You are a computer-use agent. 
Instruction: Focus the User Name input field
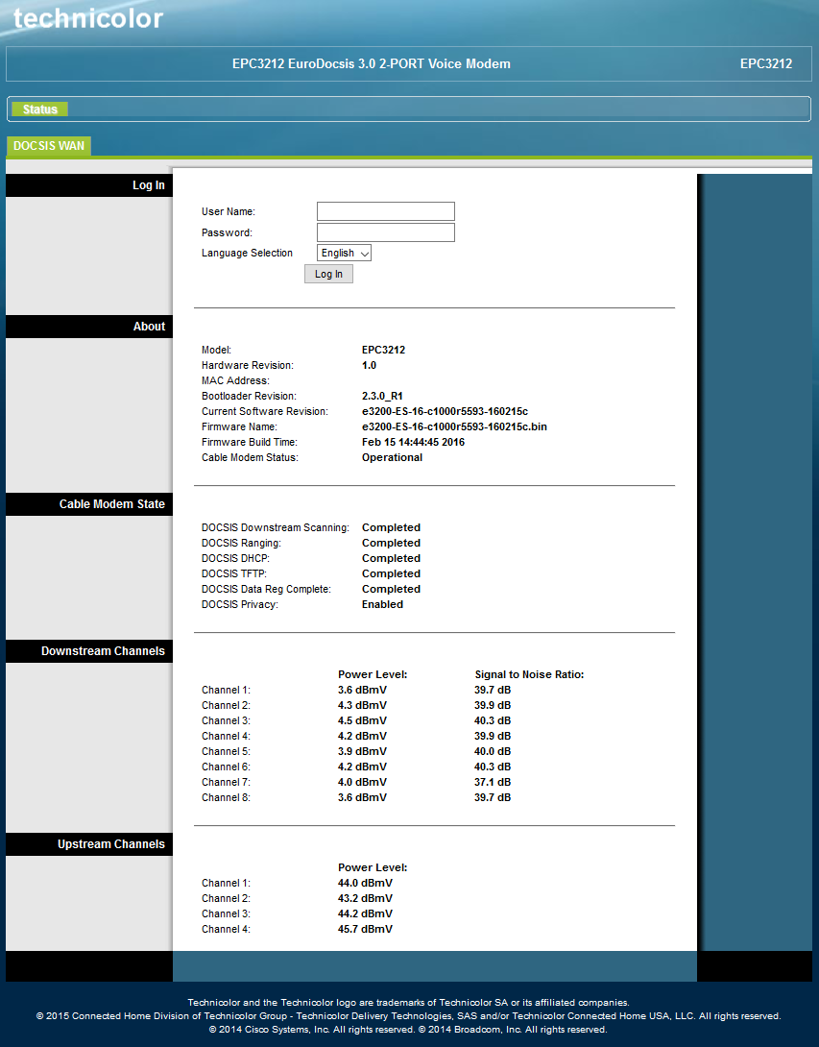(386, 211)
